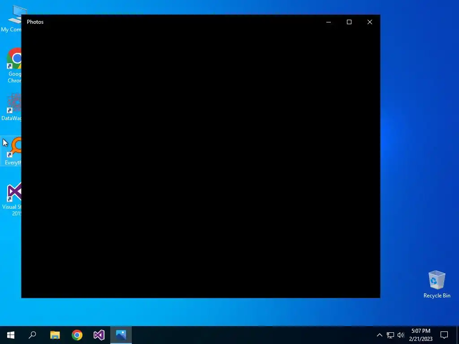Open Google Chrome from taskbar

[x=77, y=335]
